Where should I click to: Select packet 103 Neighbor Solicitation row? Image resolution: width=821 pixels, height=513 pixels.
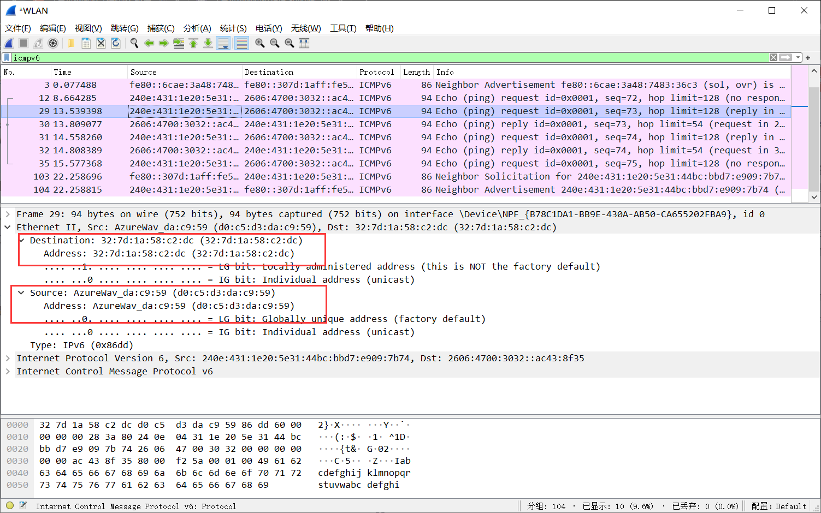point(395,177)
